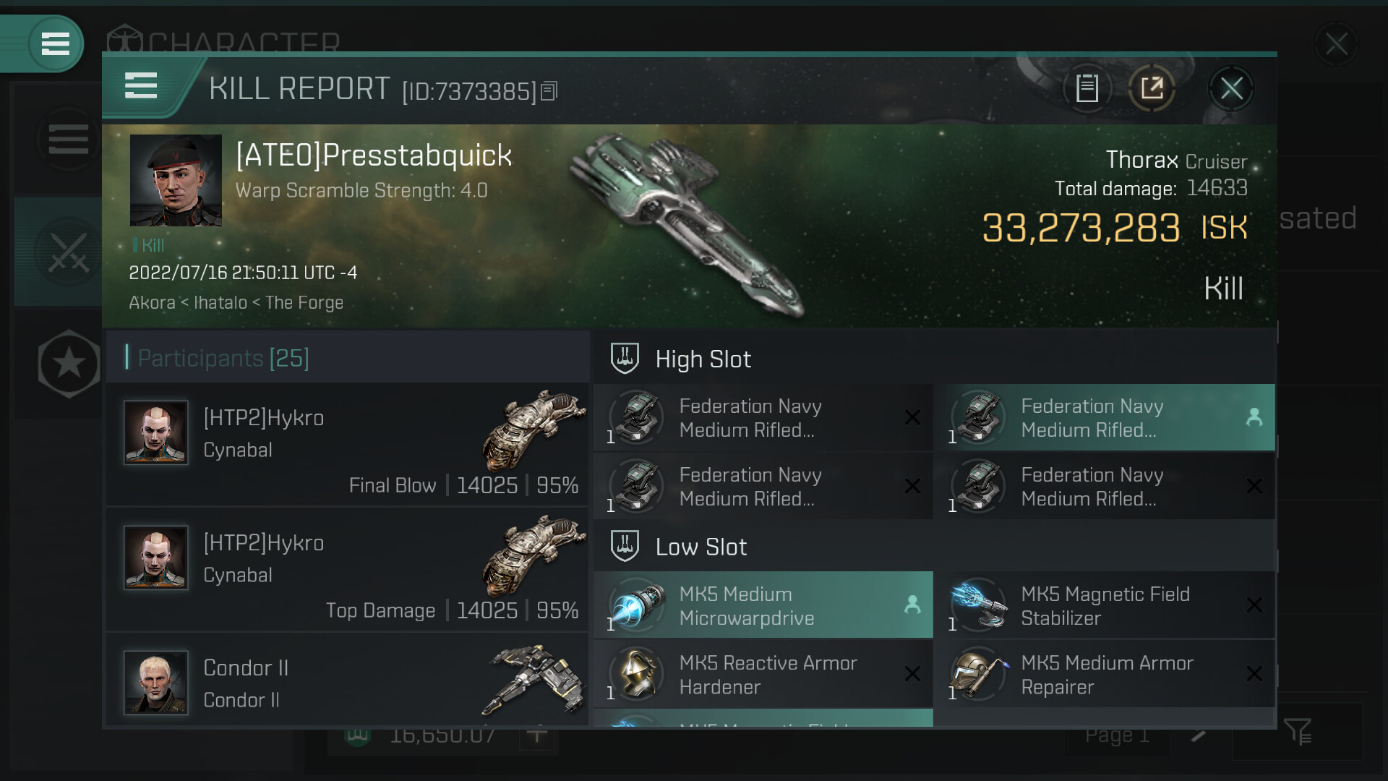
Task: Share the kill report externally
Action: (x=1152, y=89)
